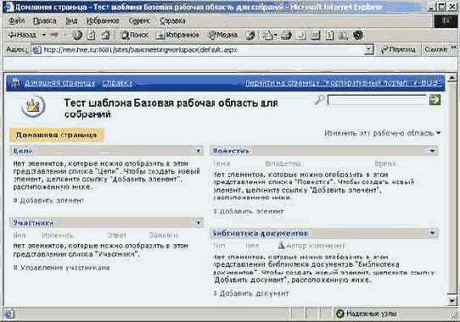The image size is (460, 322).
Task: Click the Stop loading toolbar icon
Action: coord(77,35)
